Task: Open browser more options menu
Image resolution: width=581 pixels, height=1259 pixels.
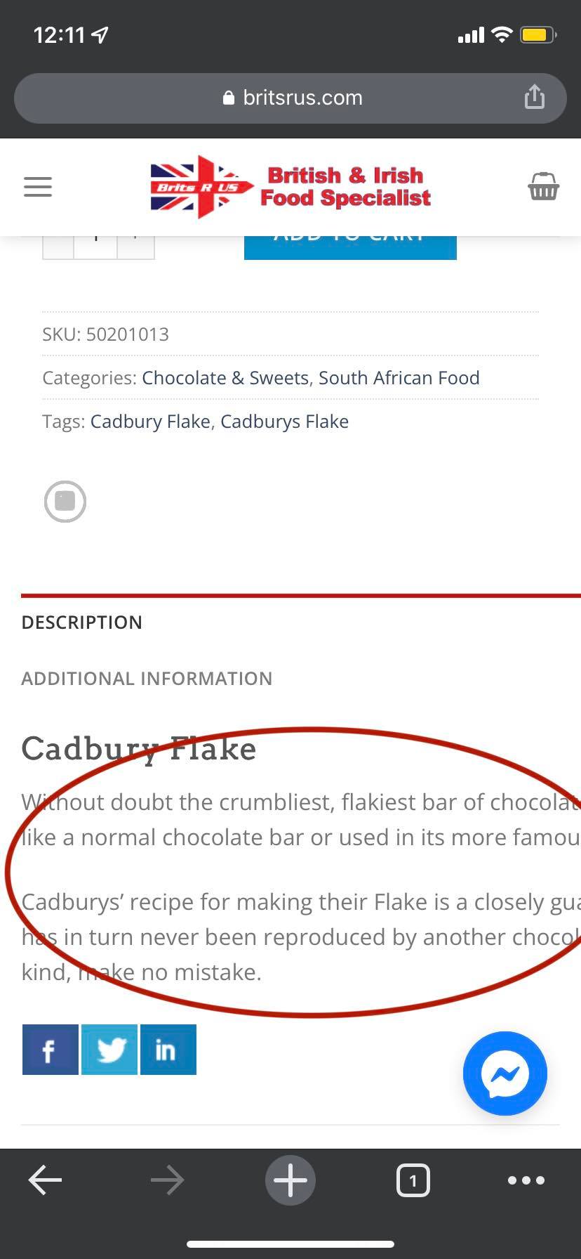Action: click(526, 1180)
